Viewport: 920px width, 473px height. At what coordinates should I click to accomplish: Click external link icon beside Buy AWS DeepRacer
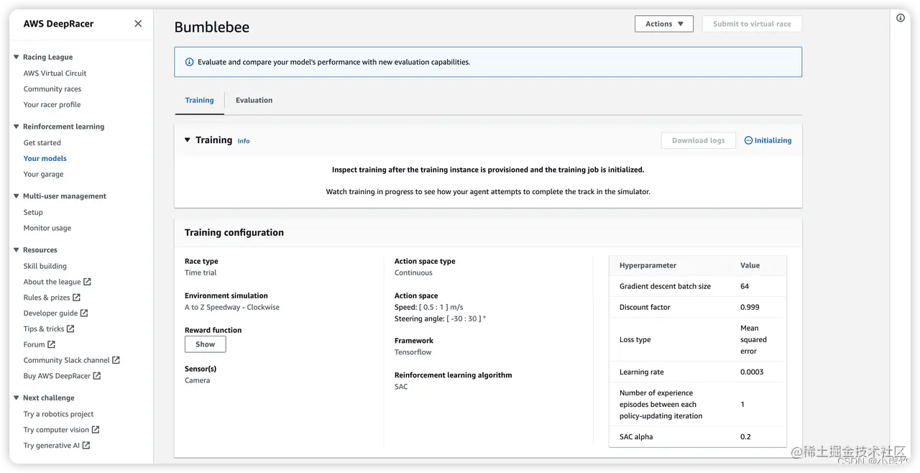tap(97, 376)
